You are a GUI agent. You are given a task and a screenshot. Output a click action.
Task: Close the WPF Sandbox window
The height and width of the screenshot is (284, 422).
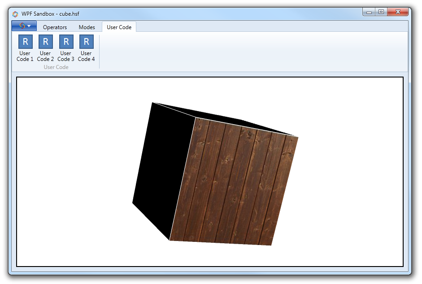(x=398, y=12)
